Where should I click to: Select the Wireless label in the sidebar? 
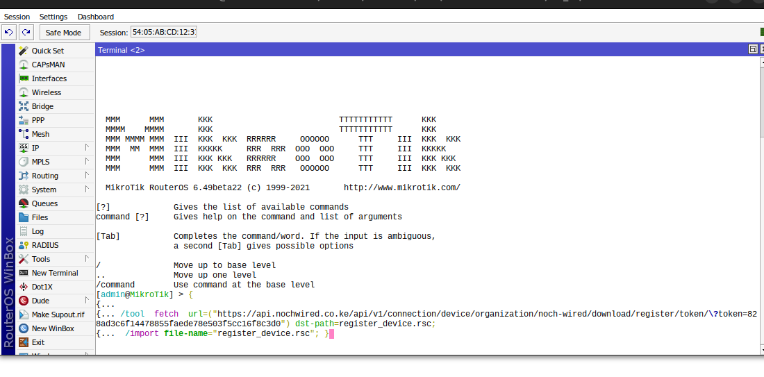[x=47, y=92]
